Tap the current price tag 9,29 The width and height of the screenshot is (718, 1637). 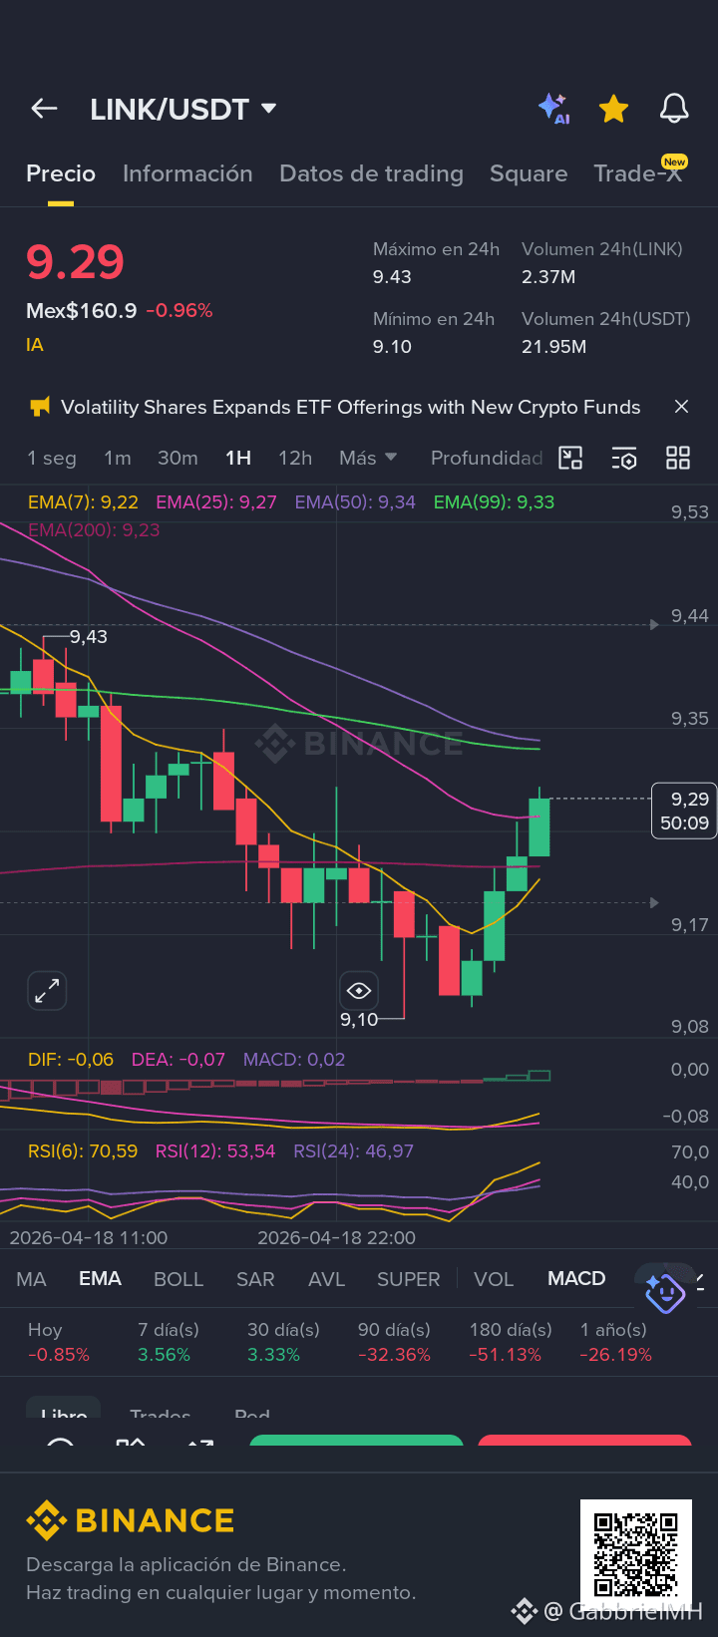pos(684,811)
